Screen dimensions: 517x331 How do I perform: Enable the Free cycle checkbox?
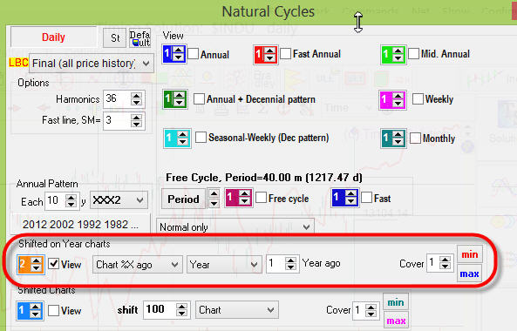[x=262, y=198]
